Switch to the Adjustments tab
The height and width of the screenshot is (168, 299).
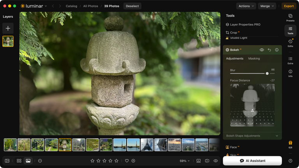click(234, 59)
